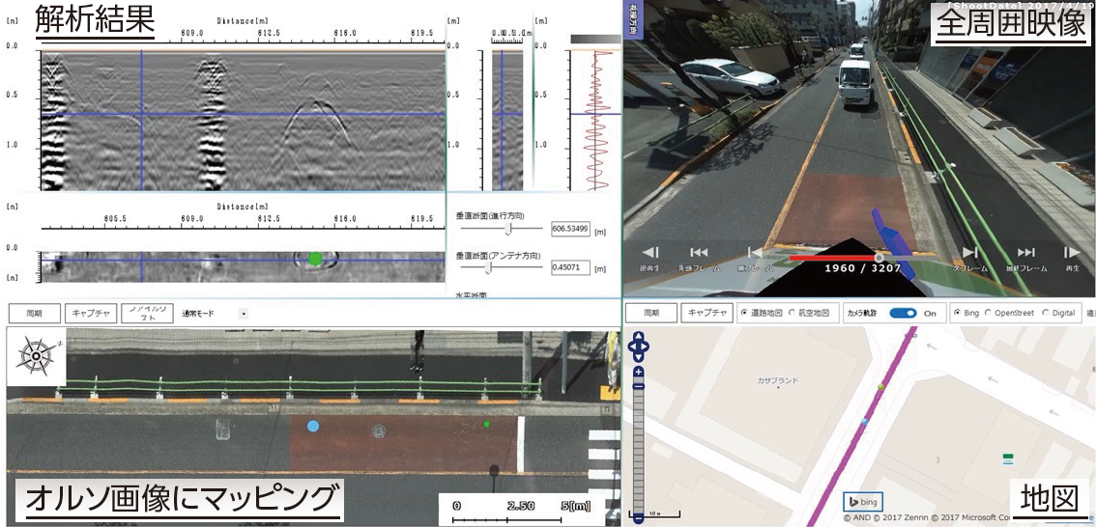Jump to last frame (最終フレーム)
The height and width of the screenshot is (527, 1096).
(1025, 253)
